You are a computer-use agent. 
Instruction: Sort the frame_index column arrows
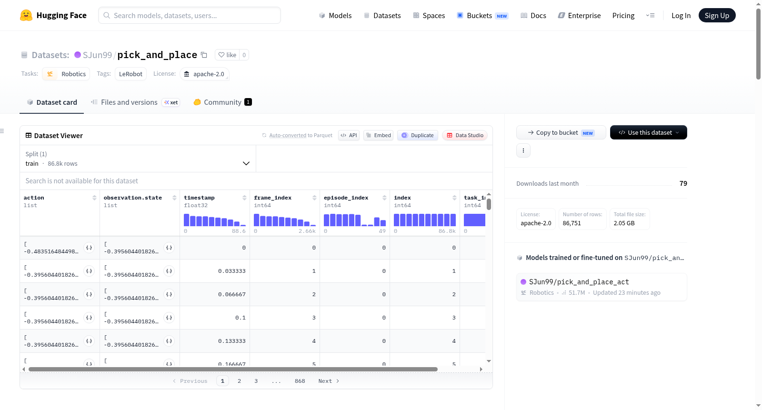point(314,198)
